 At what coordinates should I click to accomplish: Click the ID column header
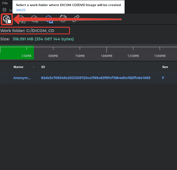(43, 67)
